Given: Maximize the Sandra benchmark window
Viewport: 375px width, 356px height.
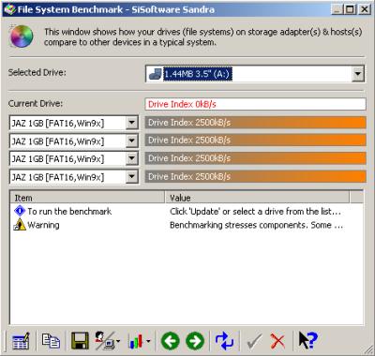Looking at the screenshot, I should click(350, 9).
